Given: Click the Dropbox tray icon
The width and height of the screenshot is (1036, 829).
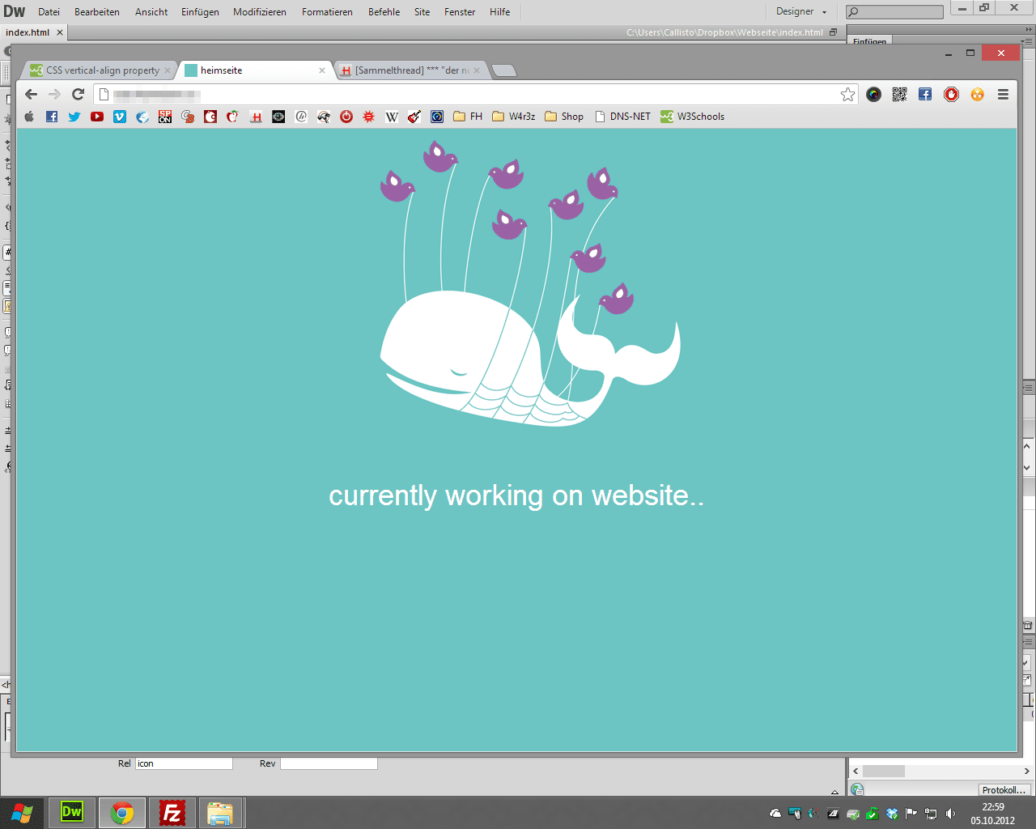Looking at the screenshot, I should coord(892,814).
